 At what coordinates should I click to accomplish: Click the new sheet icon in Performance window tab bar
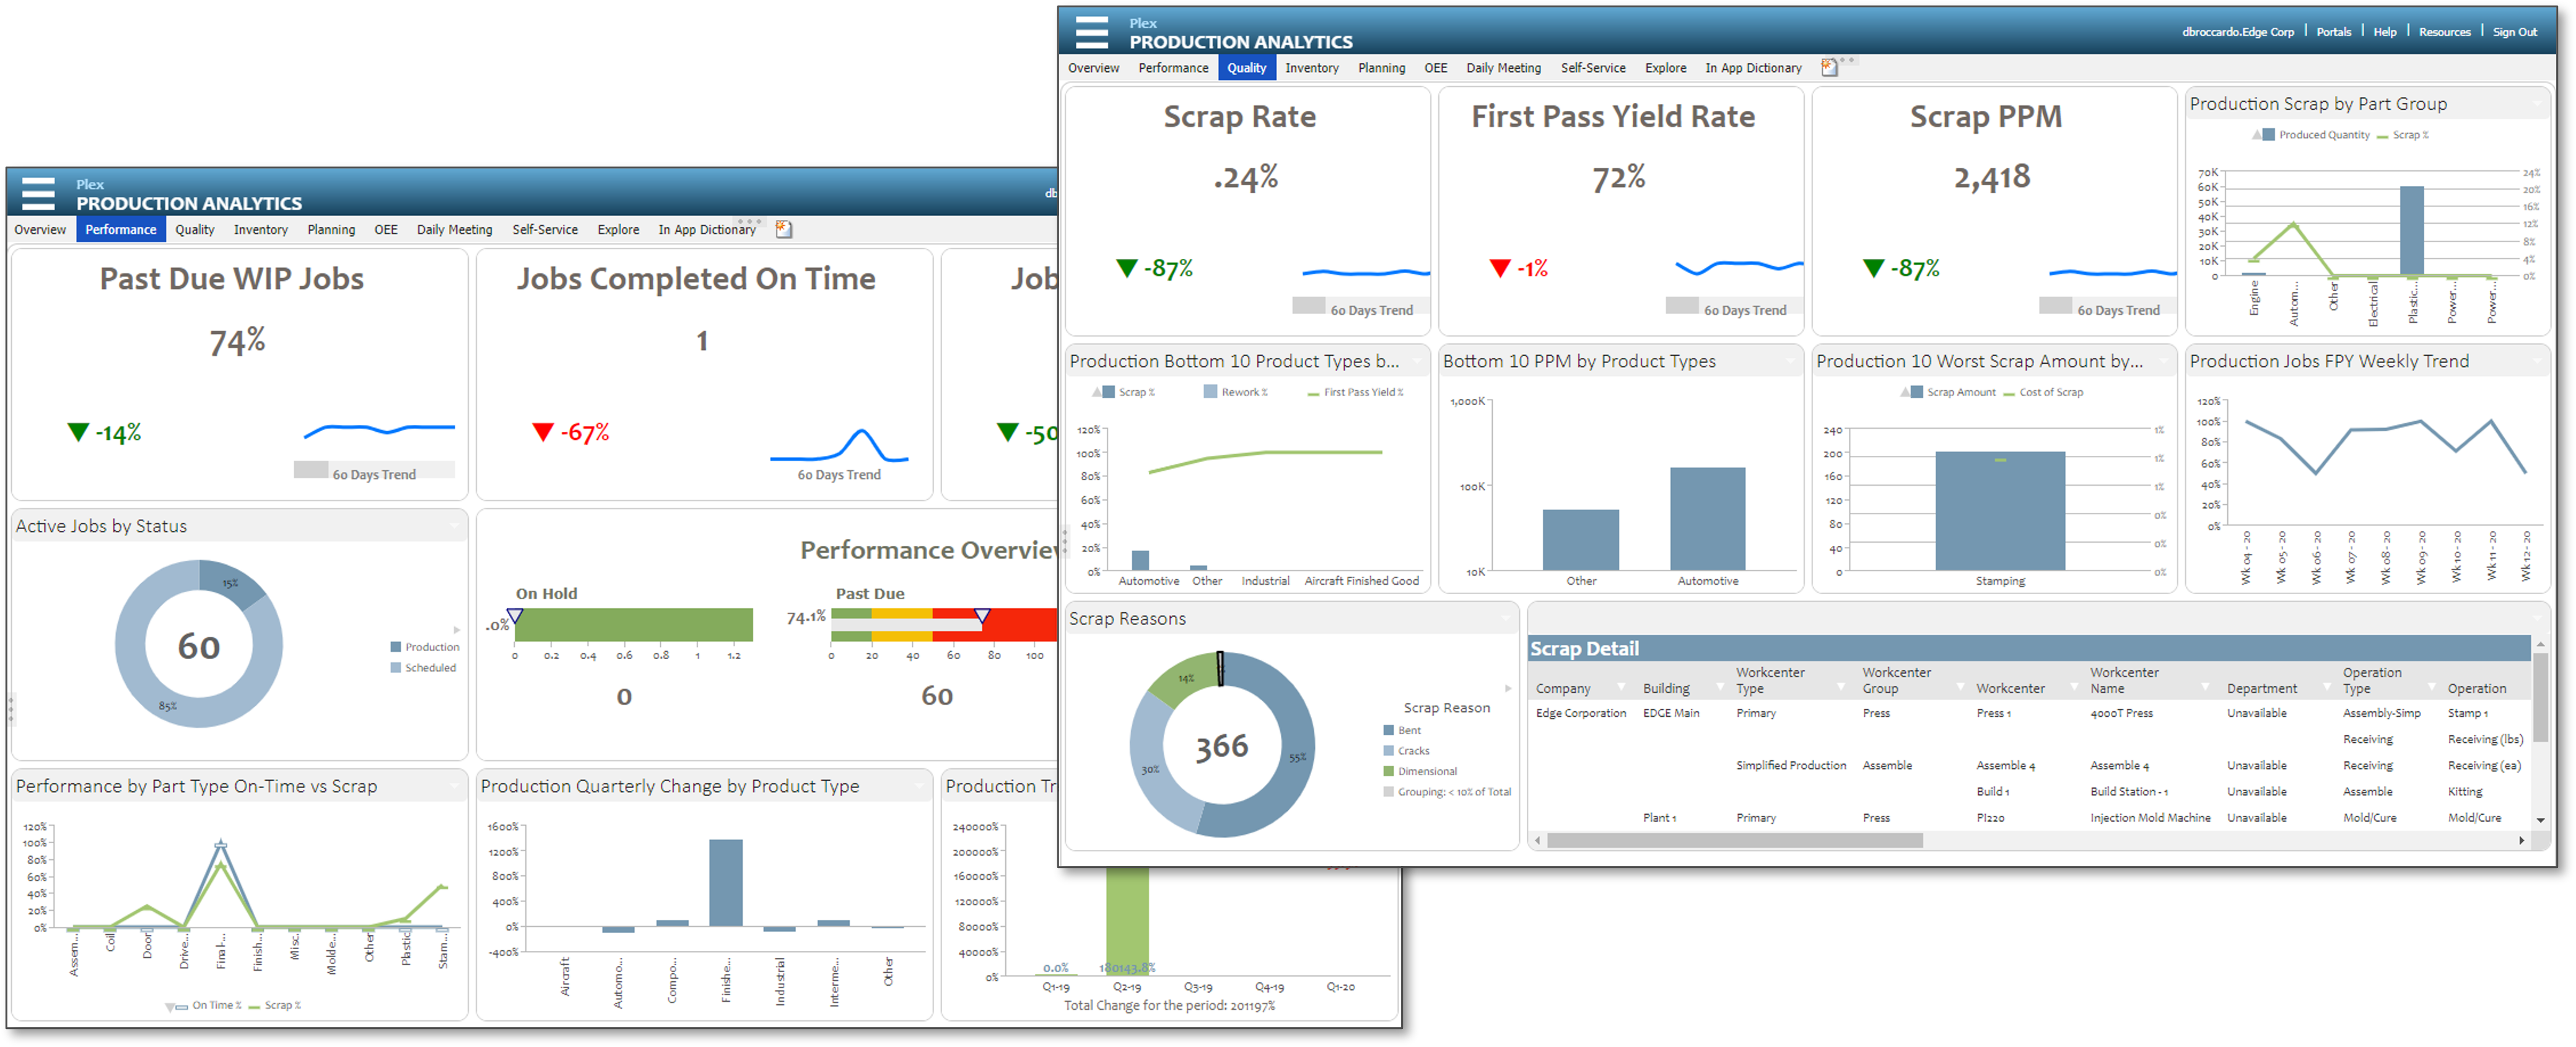coord(784,230)
